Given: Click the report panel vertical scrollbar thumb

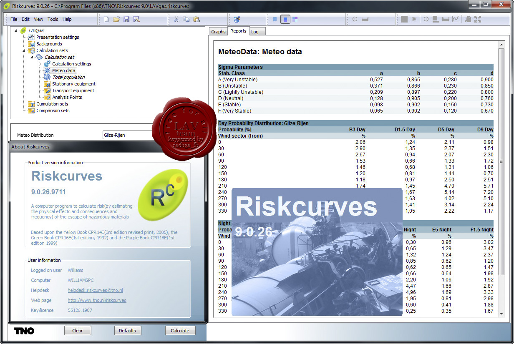Looking at the screenshot, I should (501, 161).
